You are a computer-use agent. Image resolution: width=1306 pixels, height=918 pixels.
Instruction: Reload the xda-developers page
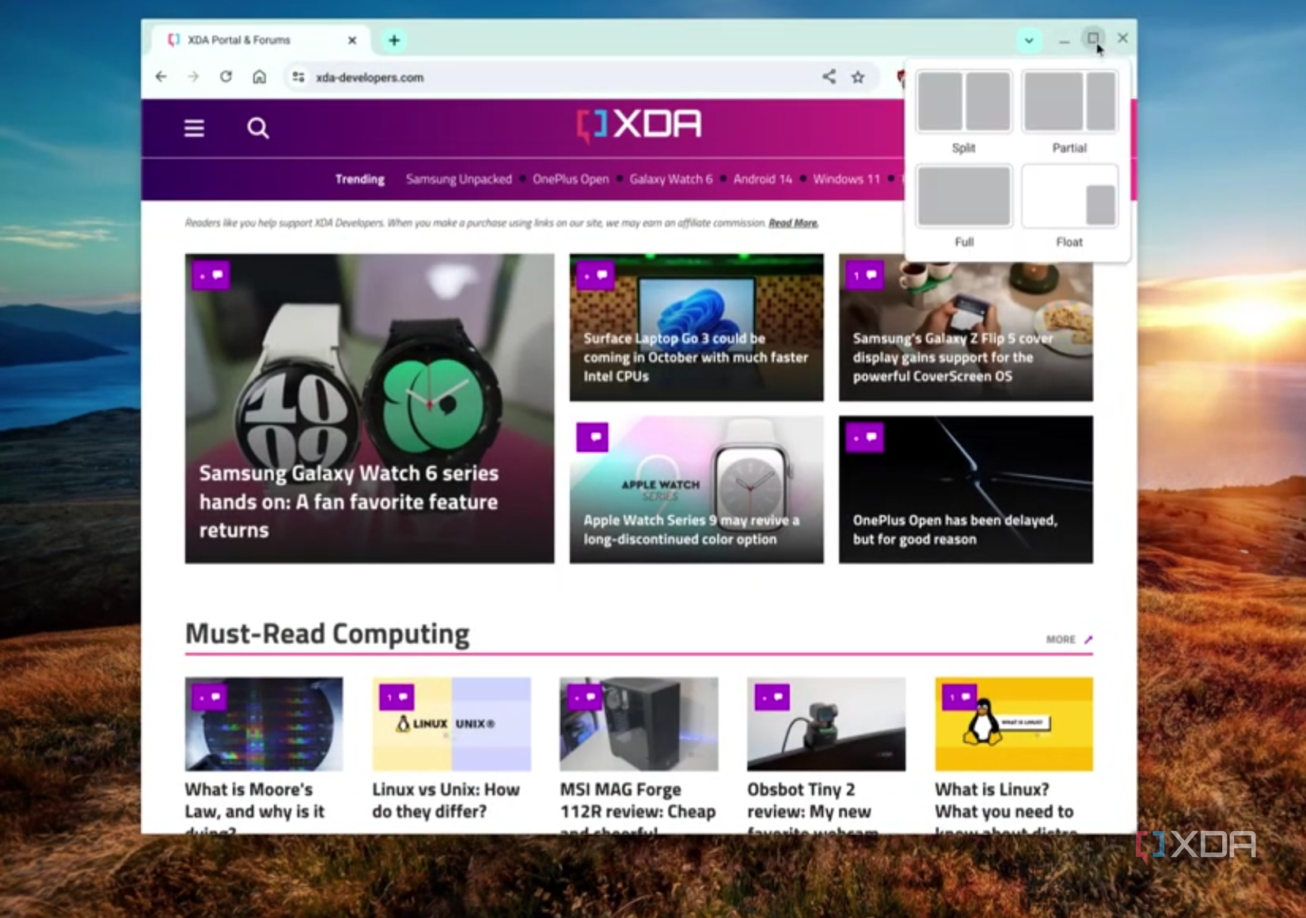226,77
